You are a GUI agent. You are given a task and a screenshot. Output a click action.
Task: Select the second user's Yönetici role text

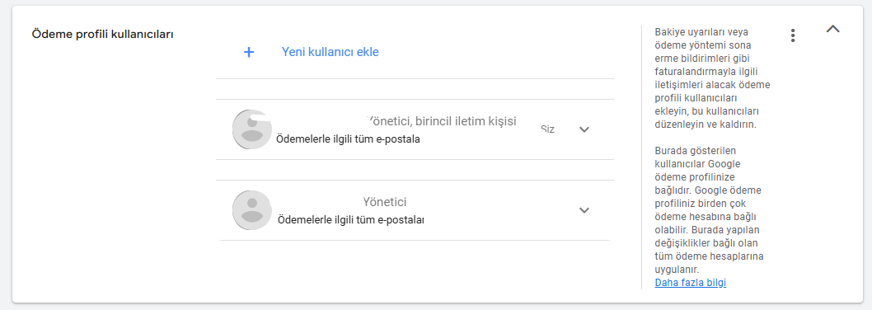point(385,202)
